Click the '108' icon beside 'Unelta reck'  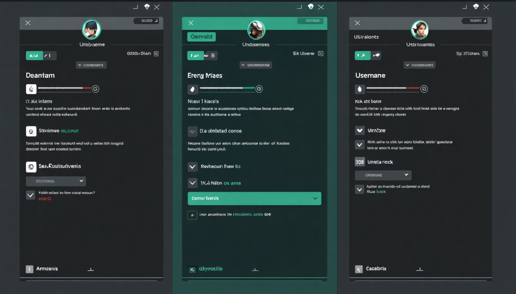click(x=359, y=162)
